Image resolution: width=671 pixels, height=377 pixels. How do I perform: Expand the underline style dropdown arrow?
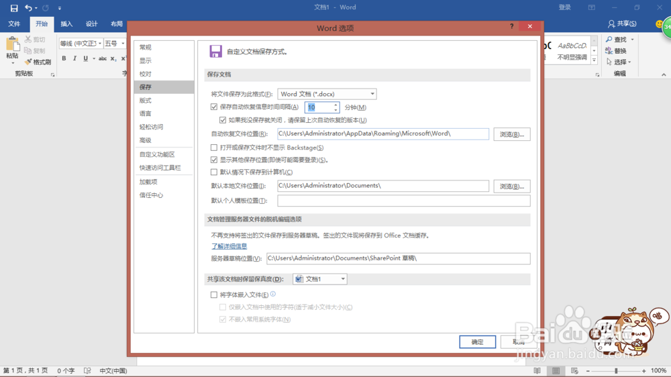click(x=94, y=58)
